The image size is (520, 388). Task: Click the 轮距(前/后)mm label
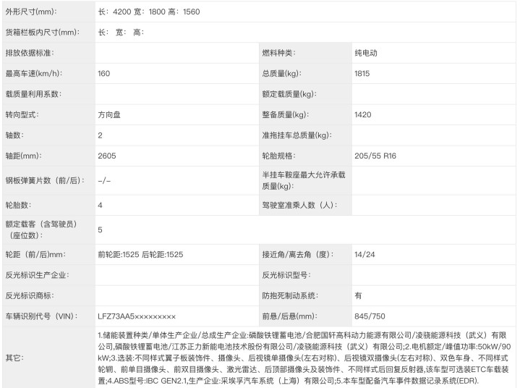click(x=35, y=255)
